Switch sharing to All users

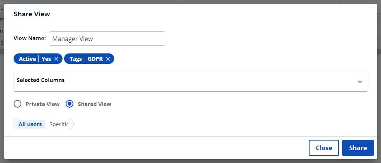[30, 124]
